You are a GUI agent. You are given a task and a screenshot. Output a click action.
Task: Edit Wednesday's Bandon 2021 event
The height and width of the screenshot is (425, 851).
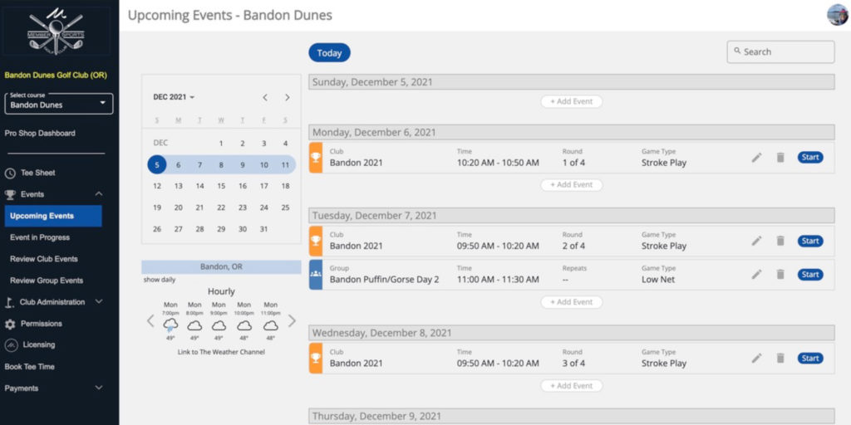[756, 359]
